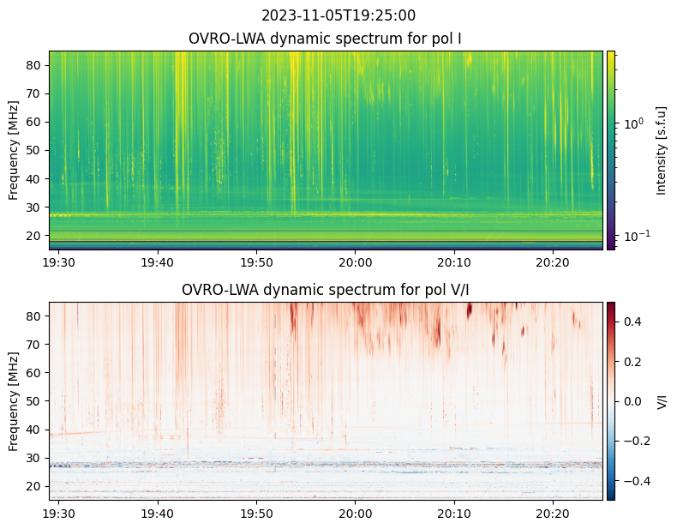Click the 20 frequency tick on the bottom plot
The height and width of the screenshot is (529, 677).
tap(35, 486)
